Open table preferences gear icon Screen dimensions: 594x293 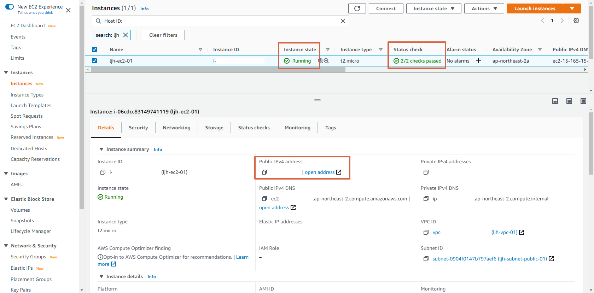pos(576,20)
